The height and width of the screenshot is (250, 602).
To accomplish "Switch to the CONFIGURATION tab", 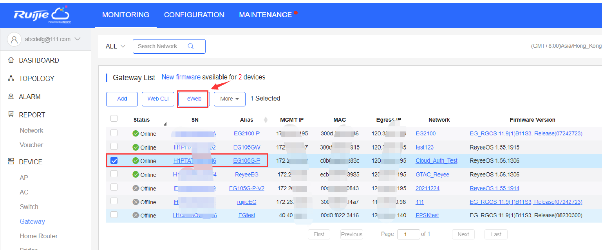I will point(194,15).
